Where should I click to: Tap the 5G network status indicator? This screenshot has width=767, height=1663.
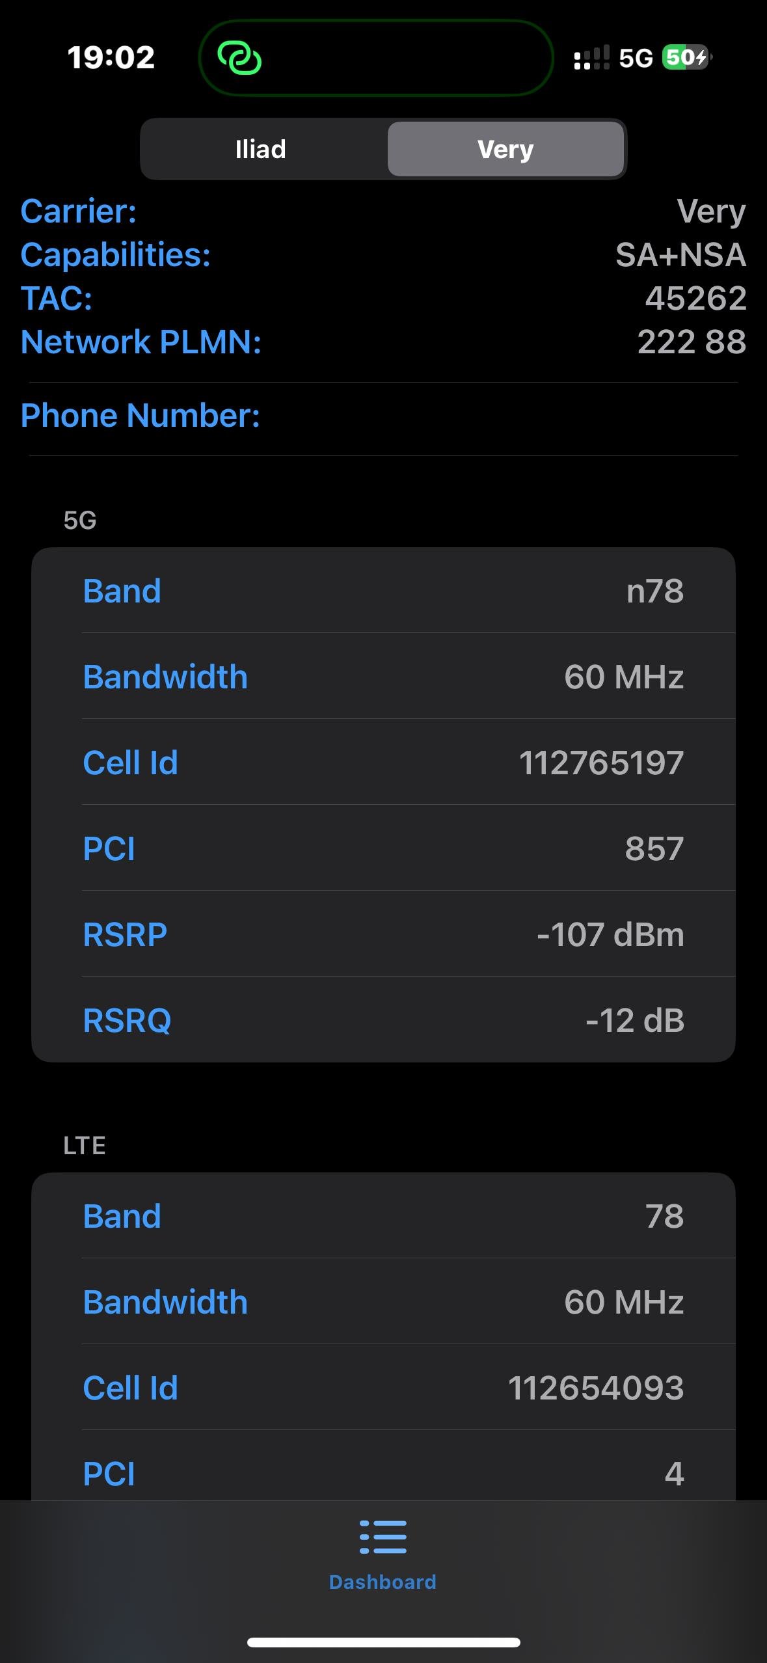tap(636, 59)
